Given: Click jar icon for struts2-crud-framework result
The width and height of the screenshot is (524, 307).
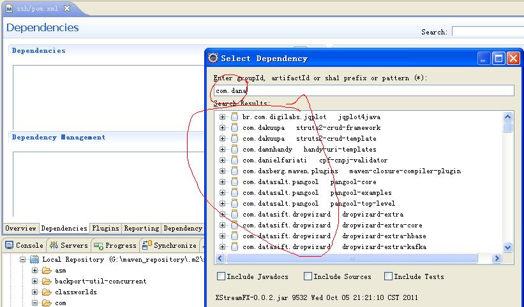Looking at the screenshot, I should coord(234,128).
